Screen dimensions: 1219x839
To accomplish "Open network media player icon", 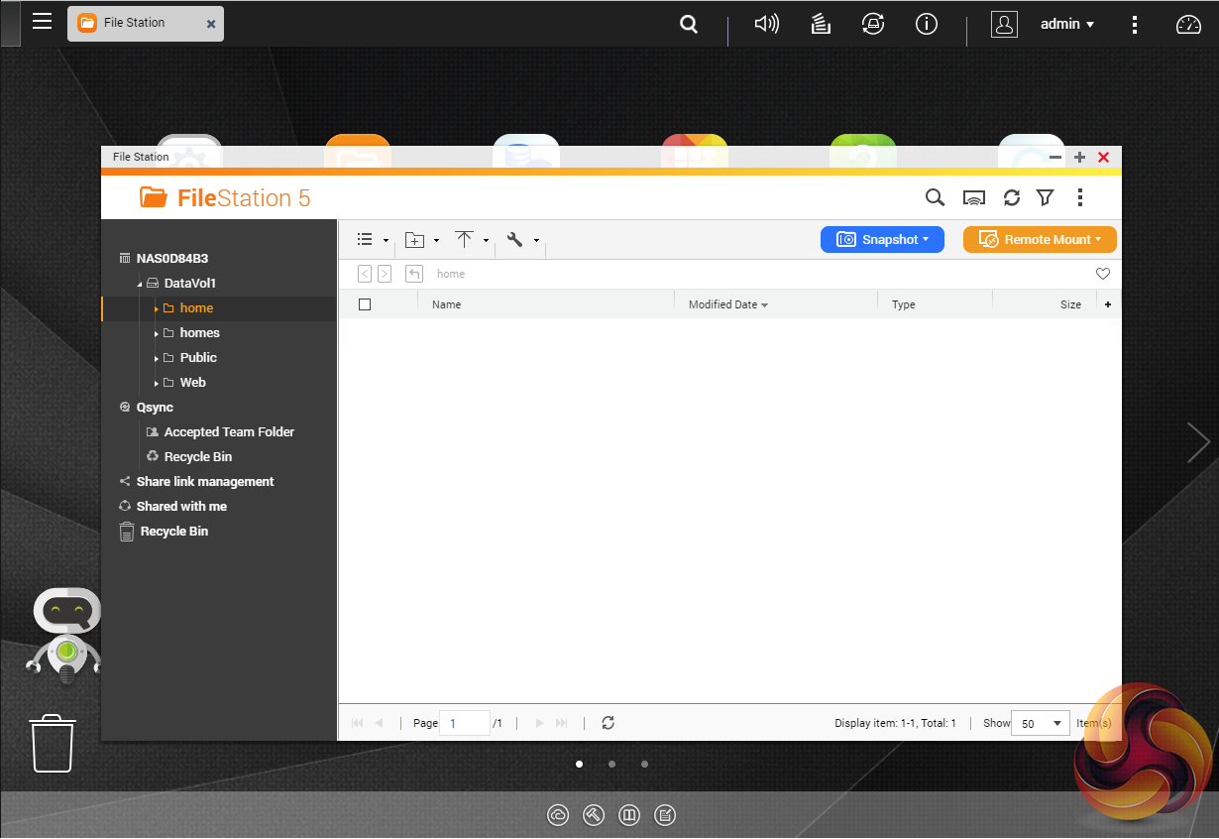I will 974,197.
